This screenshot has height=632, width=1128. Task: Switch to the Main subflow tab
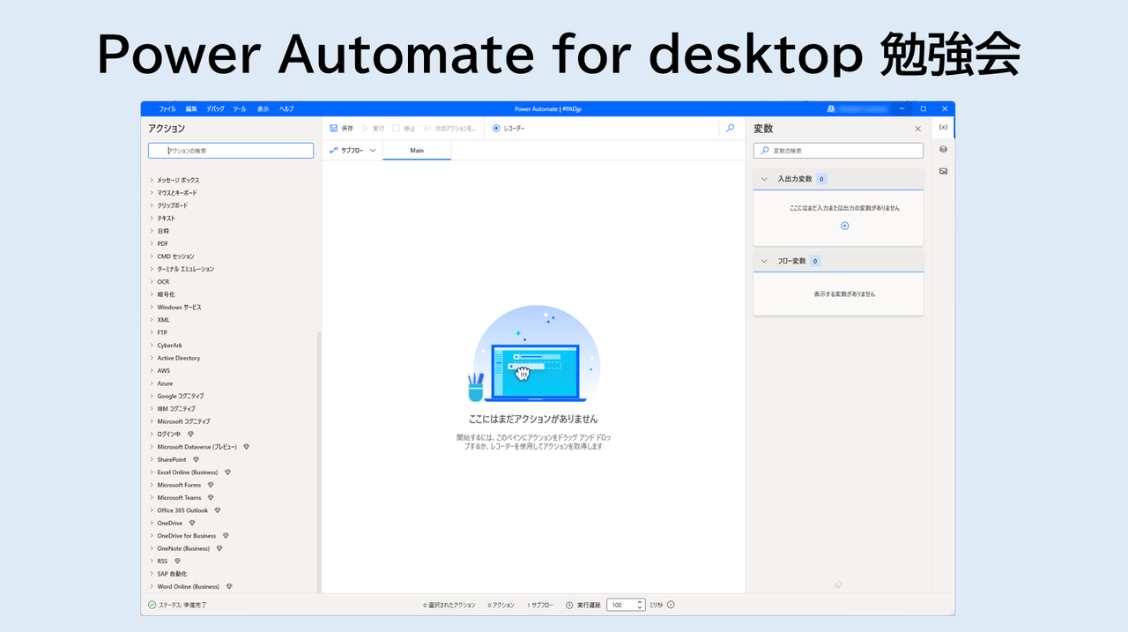[416, 150]
